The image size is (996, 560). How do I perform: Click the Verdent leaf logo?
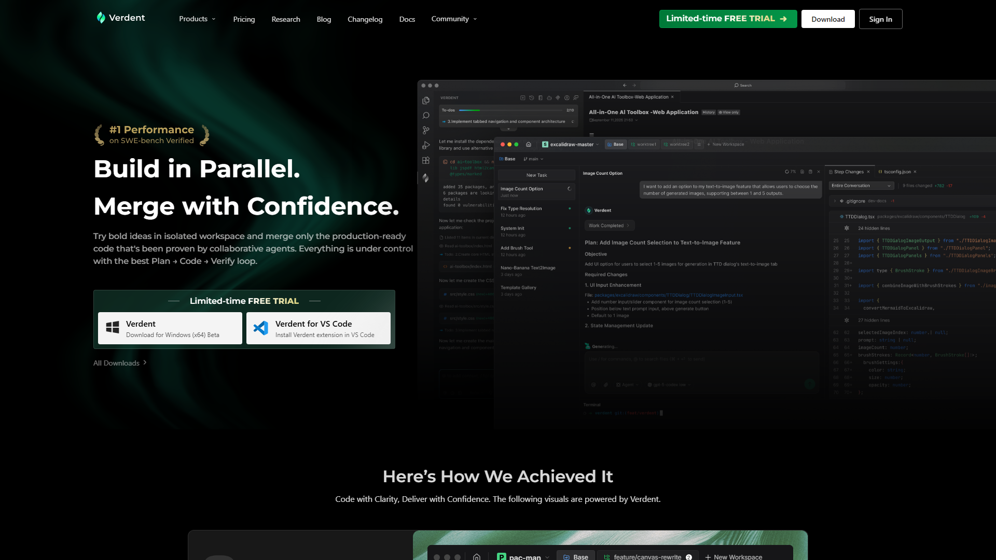[101, 18]
